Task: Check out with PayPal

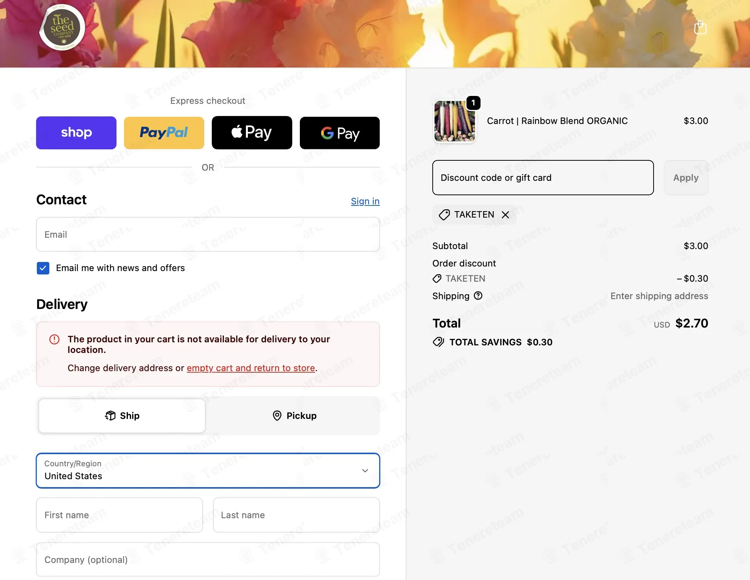Action: [x=164, y=133]
